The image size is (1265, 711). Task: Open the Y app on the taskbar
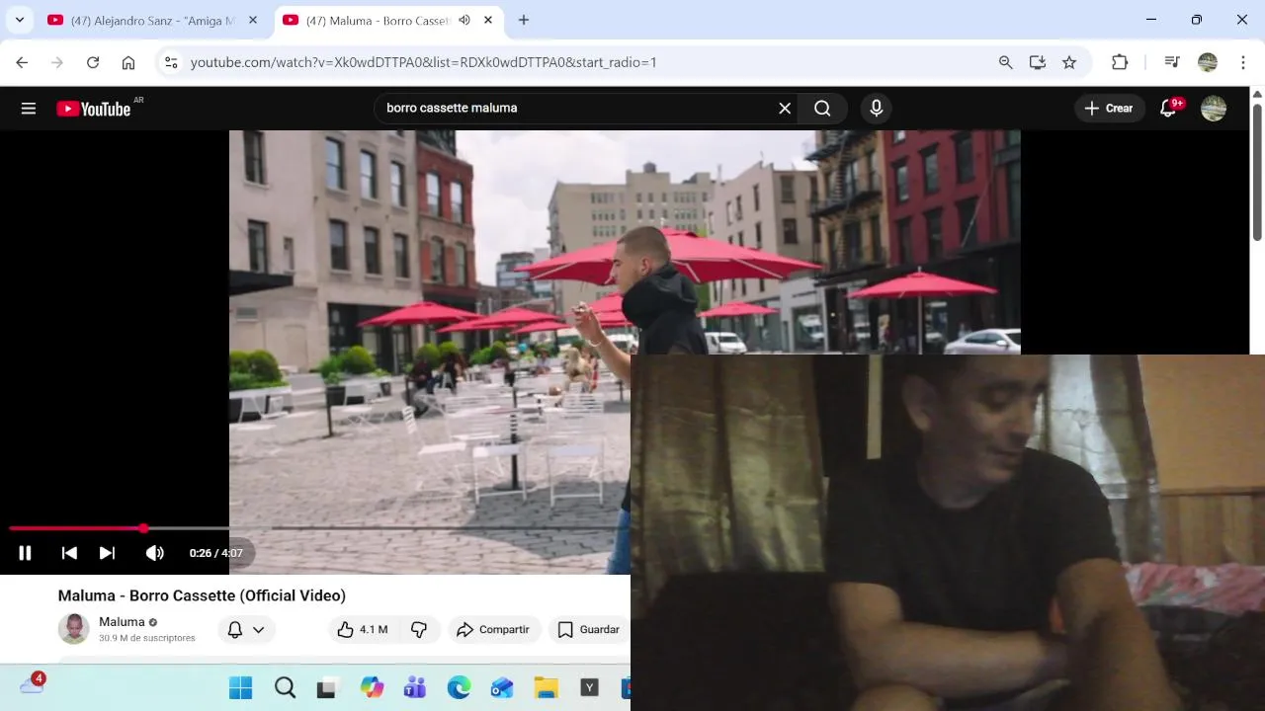click(x=589, y=687)
